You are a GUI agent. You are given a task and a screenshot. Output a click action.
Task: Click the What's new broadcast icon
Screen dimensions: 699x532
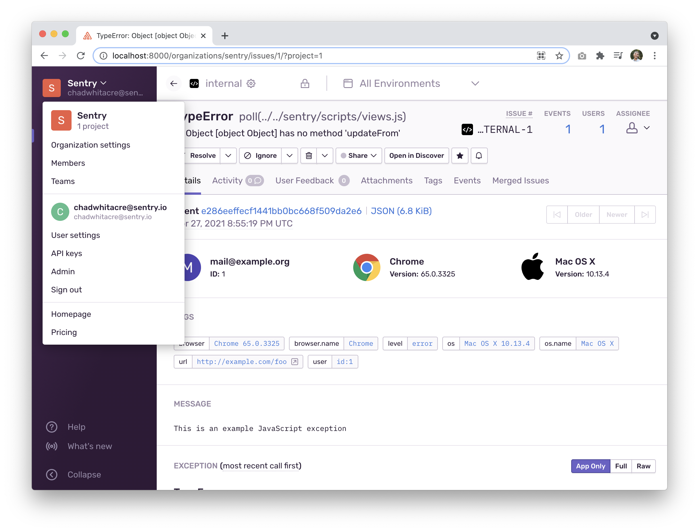click(52, 446)
